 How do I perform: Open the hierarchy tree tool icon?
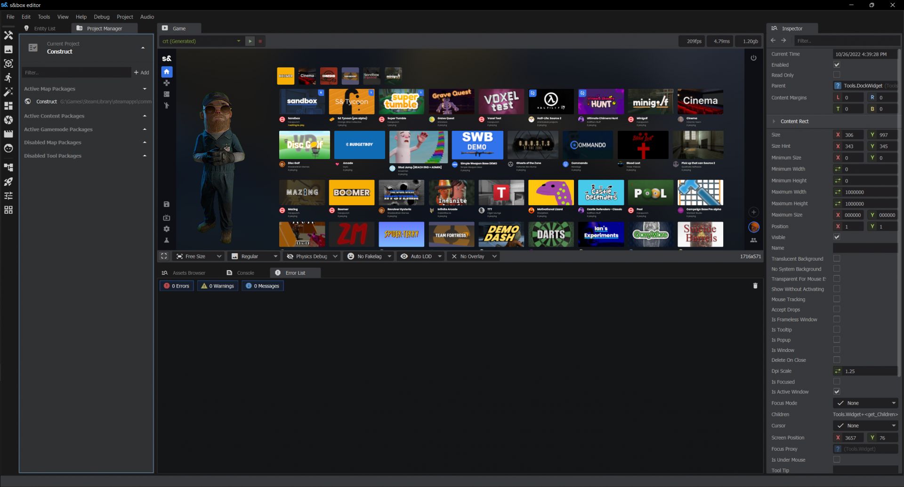pyautogui.click(x=8, y=167)
